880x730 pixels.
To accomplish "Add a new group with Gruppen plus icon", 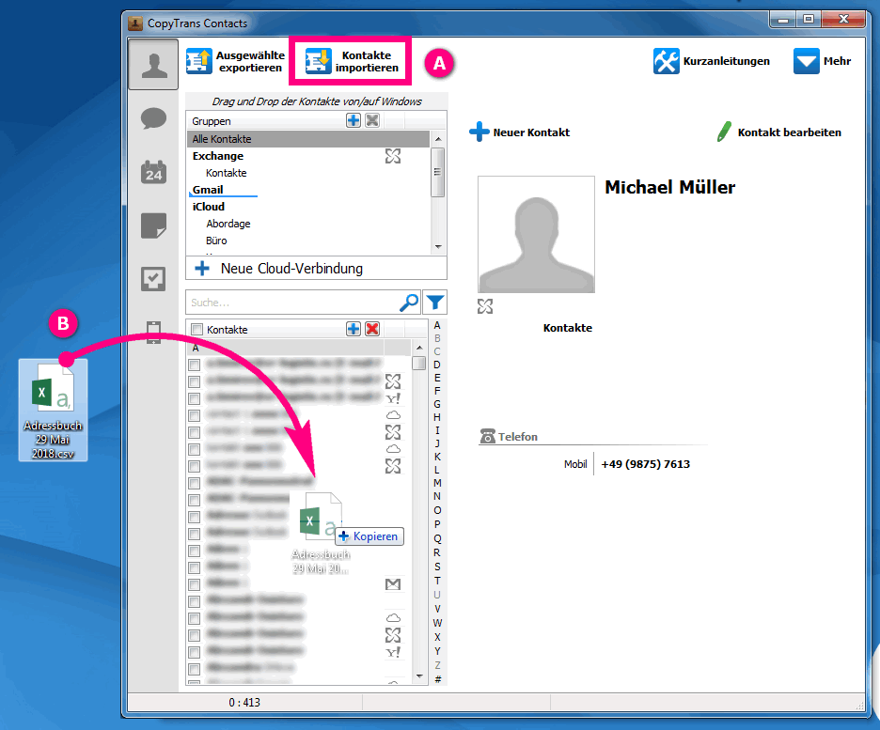I will pyautogui.click(x=353, y=120).
